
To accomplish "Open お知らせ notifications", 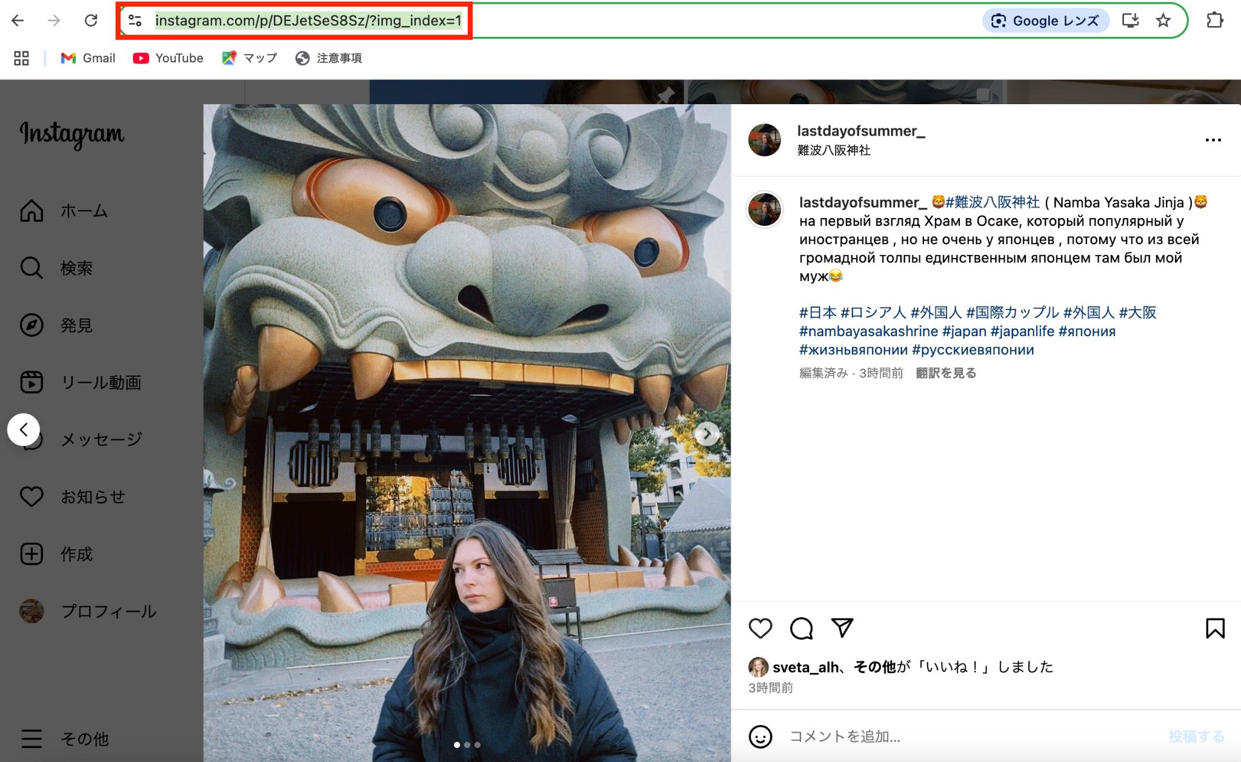I will pos(73,497).
